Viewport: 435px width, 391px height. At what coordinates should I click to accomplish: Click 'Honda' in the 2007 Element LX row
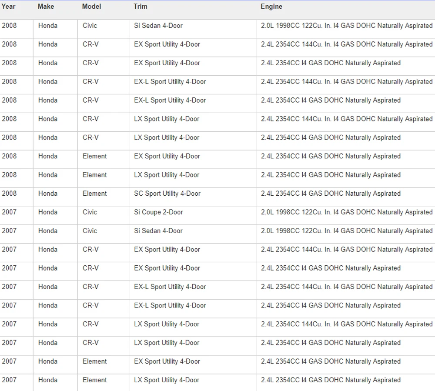pyautogui.click(x=48, y=380)
